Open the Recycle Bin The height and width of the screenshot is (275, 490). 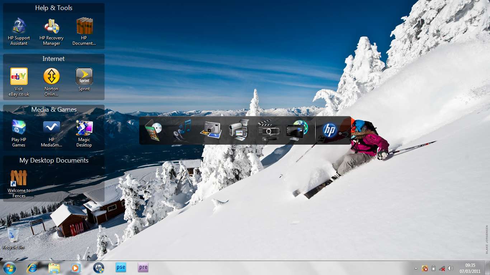coord(13,235)
